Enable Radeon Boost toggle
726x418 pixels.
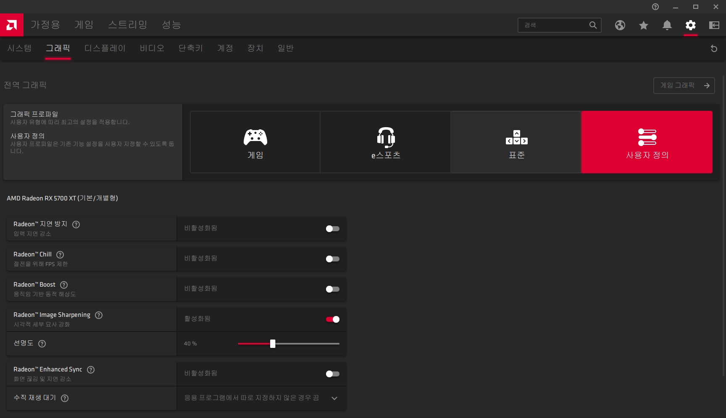coord(332,289)
